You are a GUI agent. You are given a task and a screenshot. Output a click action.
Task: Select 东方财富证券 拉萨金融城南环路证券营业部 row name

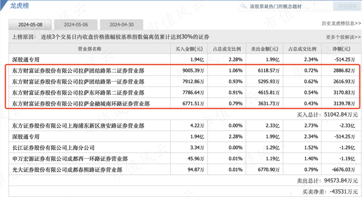pos(81,104)
